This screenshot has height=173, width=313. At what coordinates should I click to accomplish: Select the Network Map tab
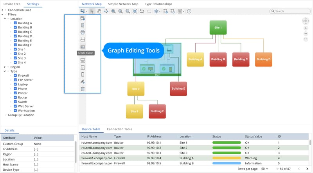[x=92, y=4]
